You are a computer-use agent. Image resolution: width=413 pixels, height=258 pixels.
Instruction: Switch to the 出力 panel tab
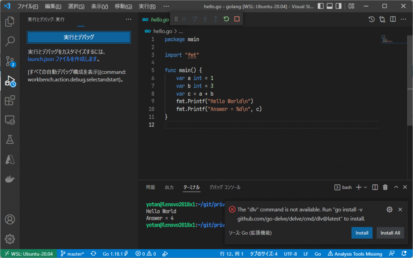tap(169, 187)
